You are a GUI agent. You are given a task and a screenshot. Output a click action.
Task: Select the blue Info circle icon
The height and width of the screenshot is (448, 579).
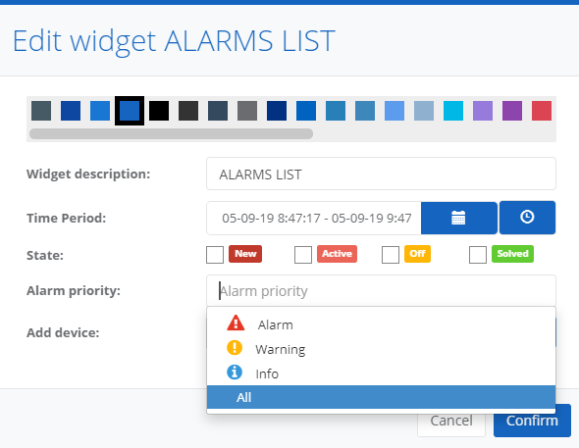coord(235,373)
